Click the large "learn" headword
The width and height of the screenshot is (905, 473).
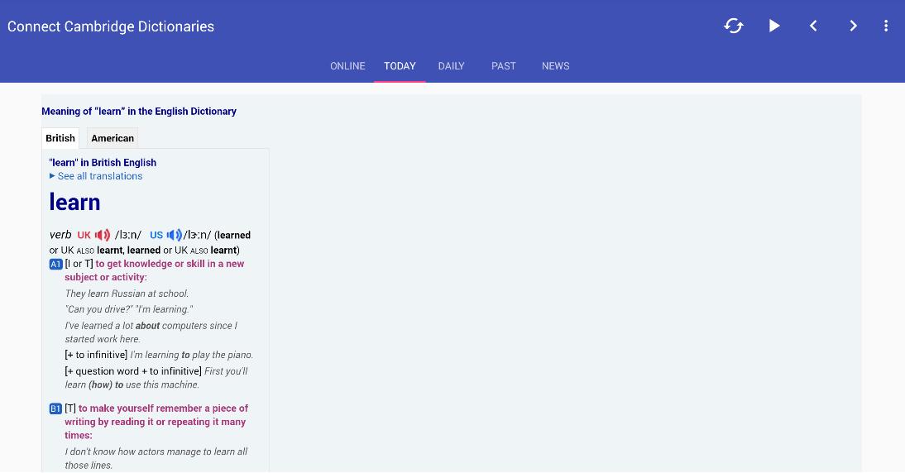coord(74,202)
